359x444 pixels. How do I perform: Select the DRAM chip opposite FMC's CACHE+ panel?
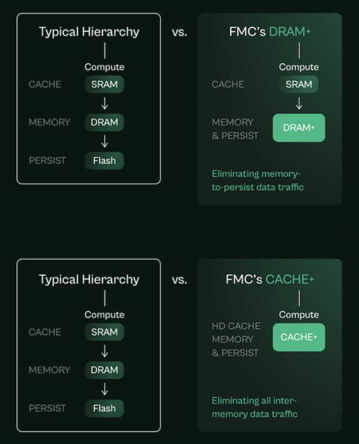104,370
